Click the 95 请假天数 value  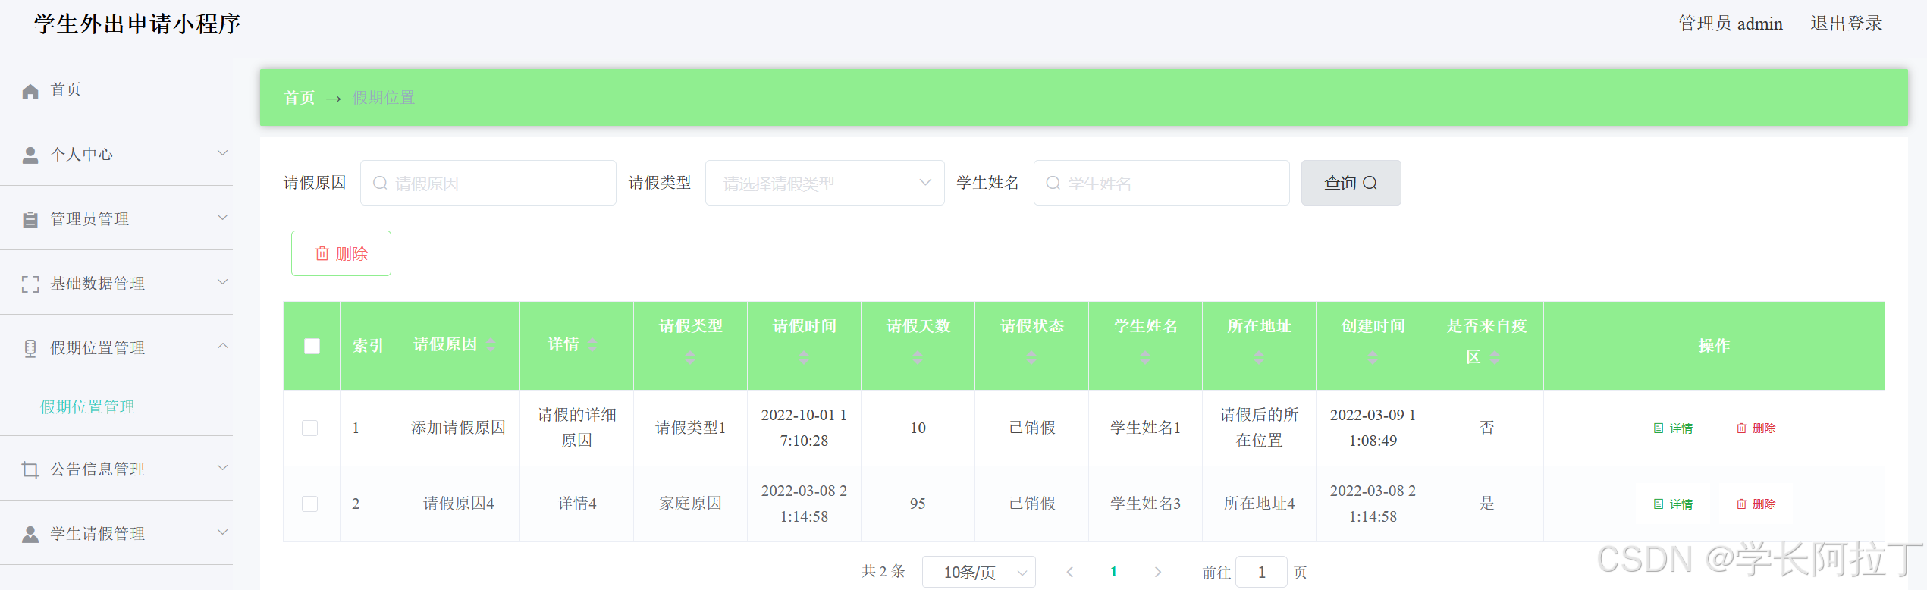[918, 504]
